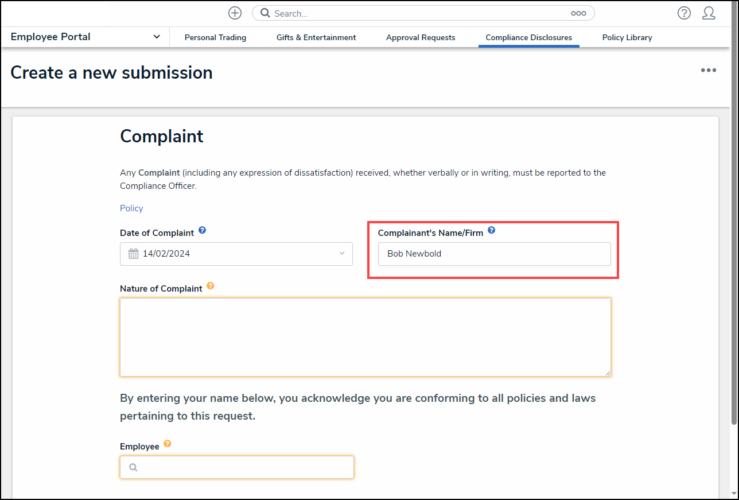Click the plus create-new icon
Screen dimensions: 739x500
tap(235, 13)
